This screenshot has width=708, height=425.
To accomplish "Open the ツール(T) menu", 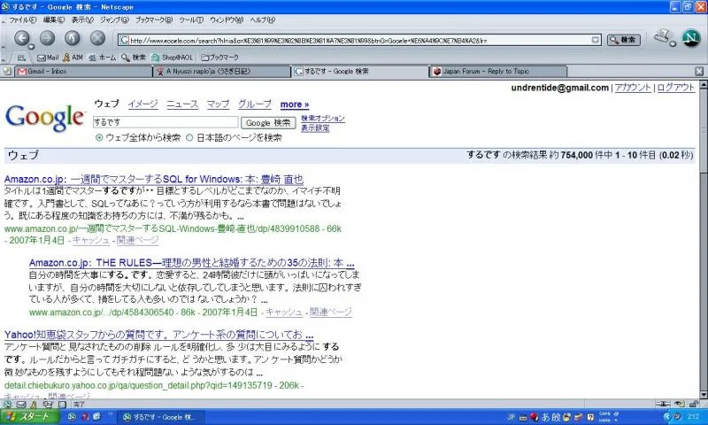I will [191, 19].
